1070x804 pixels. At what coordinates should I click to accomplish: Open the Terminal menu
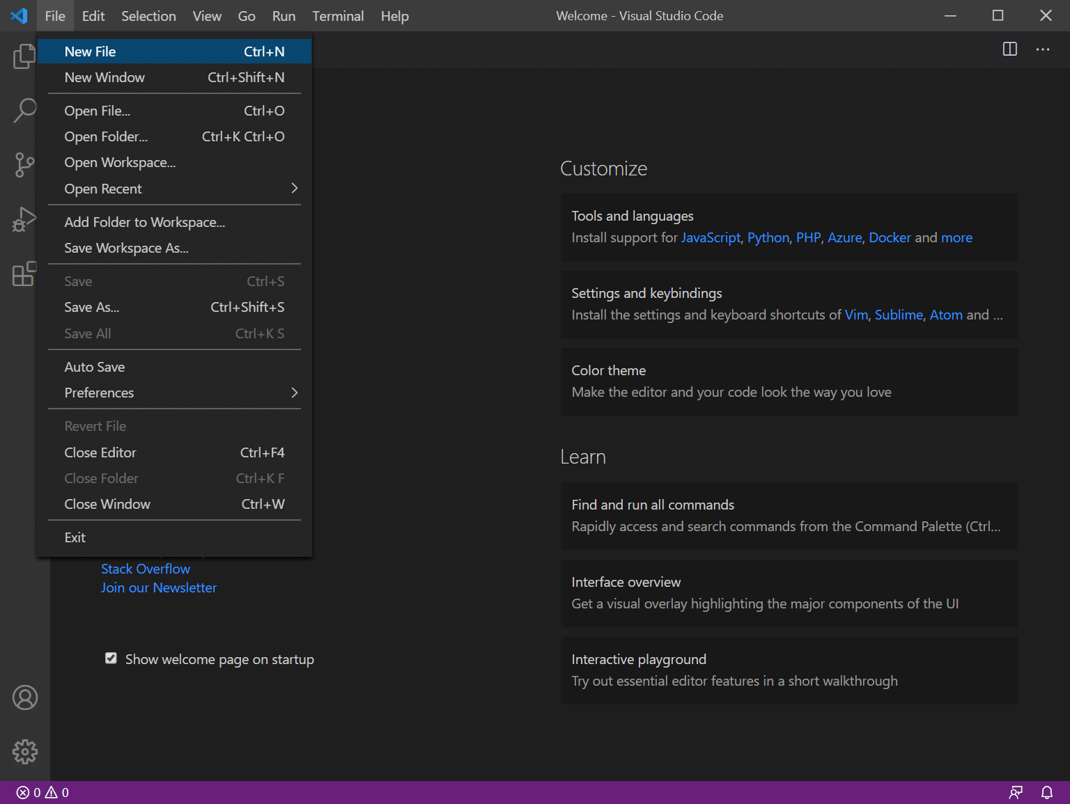(x=338, y=15)
